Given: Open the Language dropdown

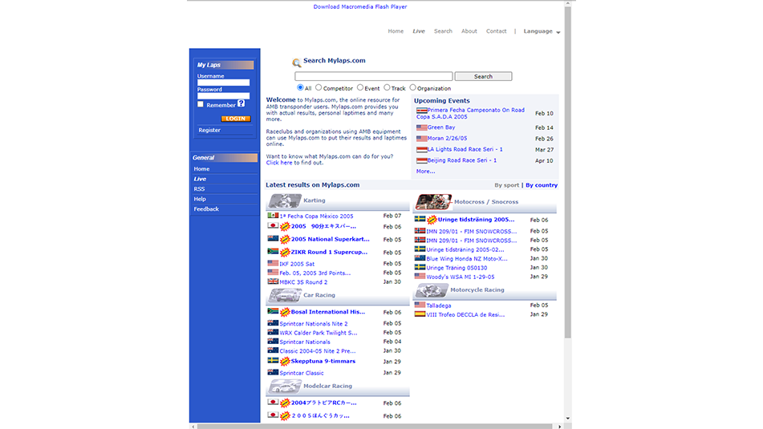Looking at the screenshot, I should click(542, 31).
